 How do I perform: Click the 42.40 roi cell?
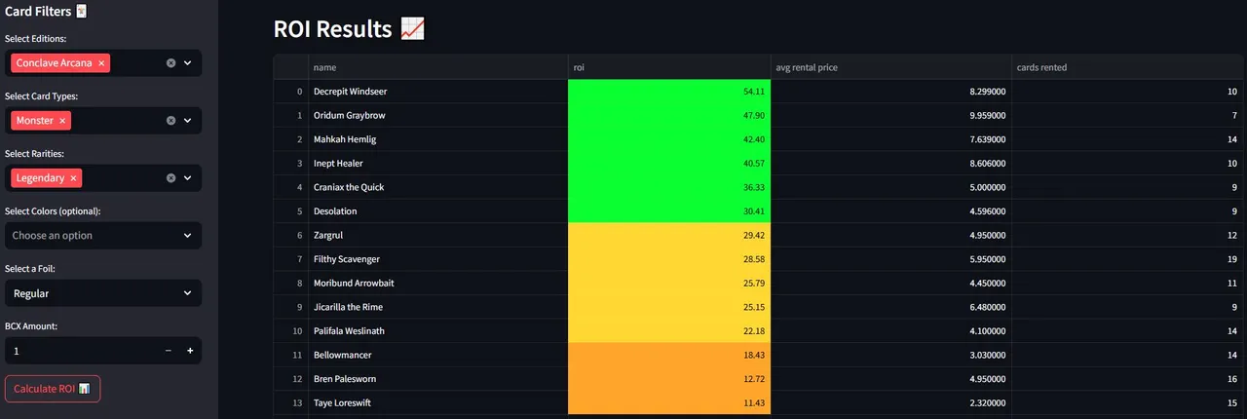coord(669,139)
